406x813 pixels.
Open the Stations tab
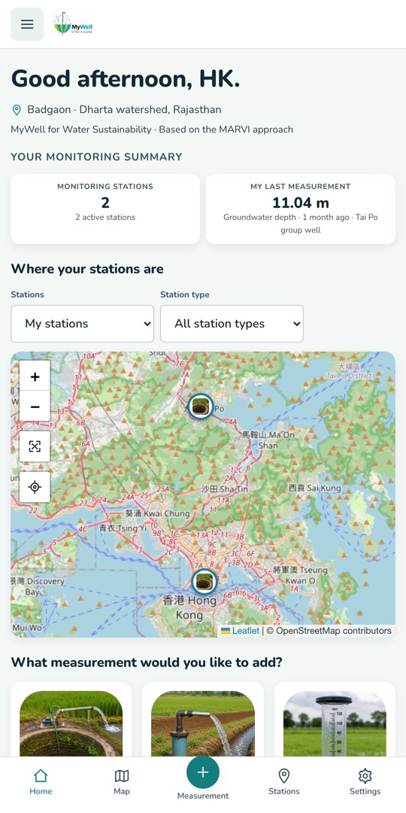pos(283,782)
